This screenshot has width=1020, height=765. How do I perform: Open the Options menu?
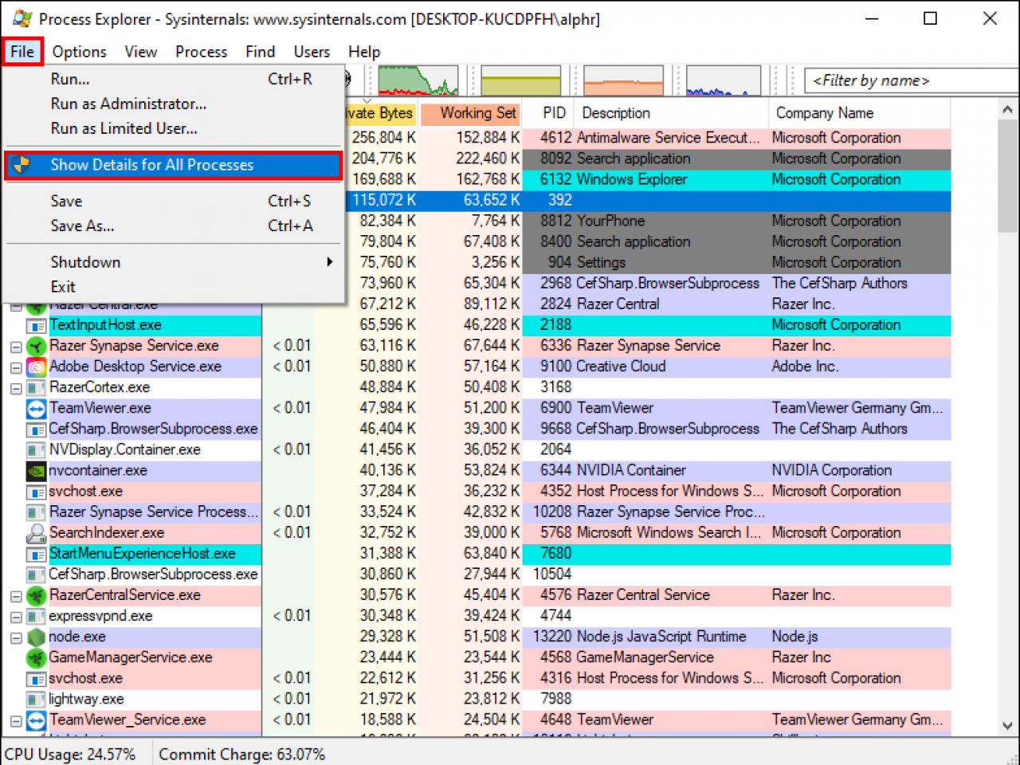click(x=79, y=52)
